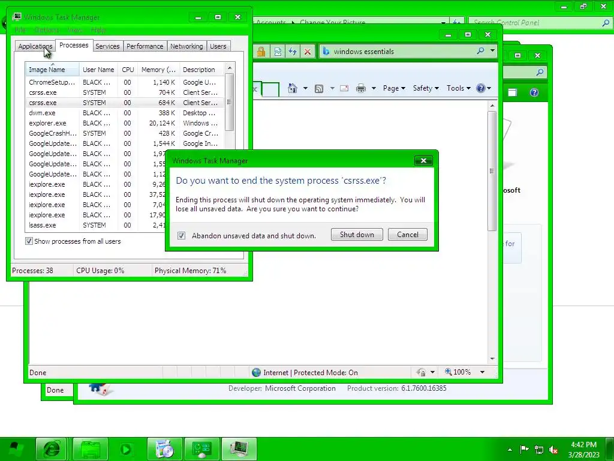Select the lsass.exe process row

[95, 225]
